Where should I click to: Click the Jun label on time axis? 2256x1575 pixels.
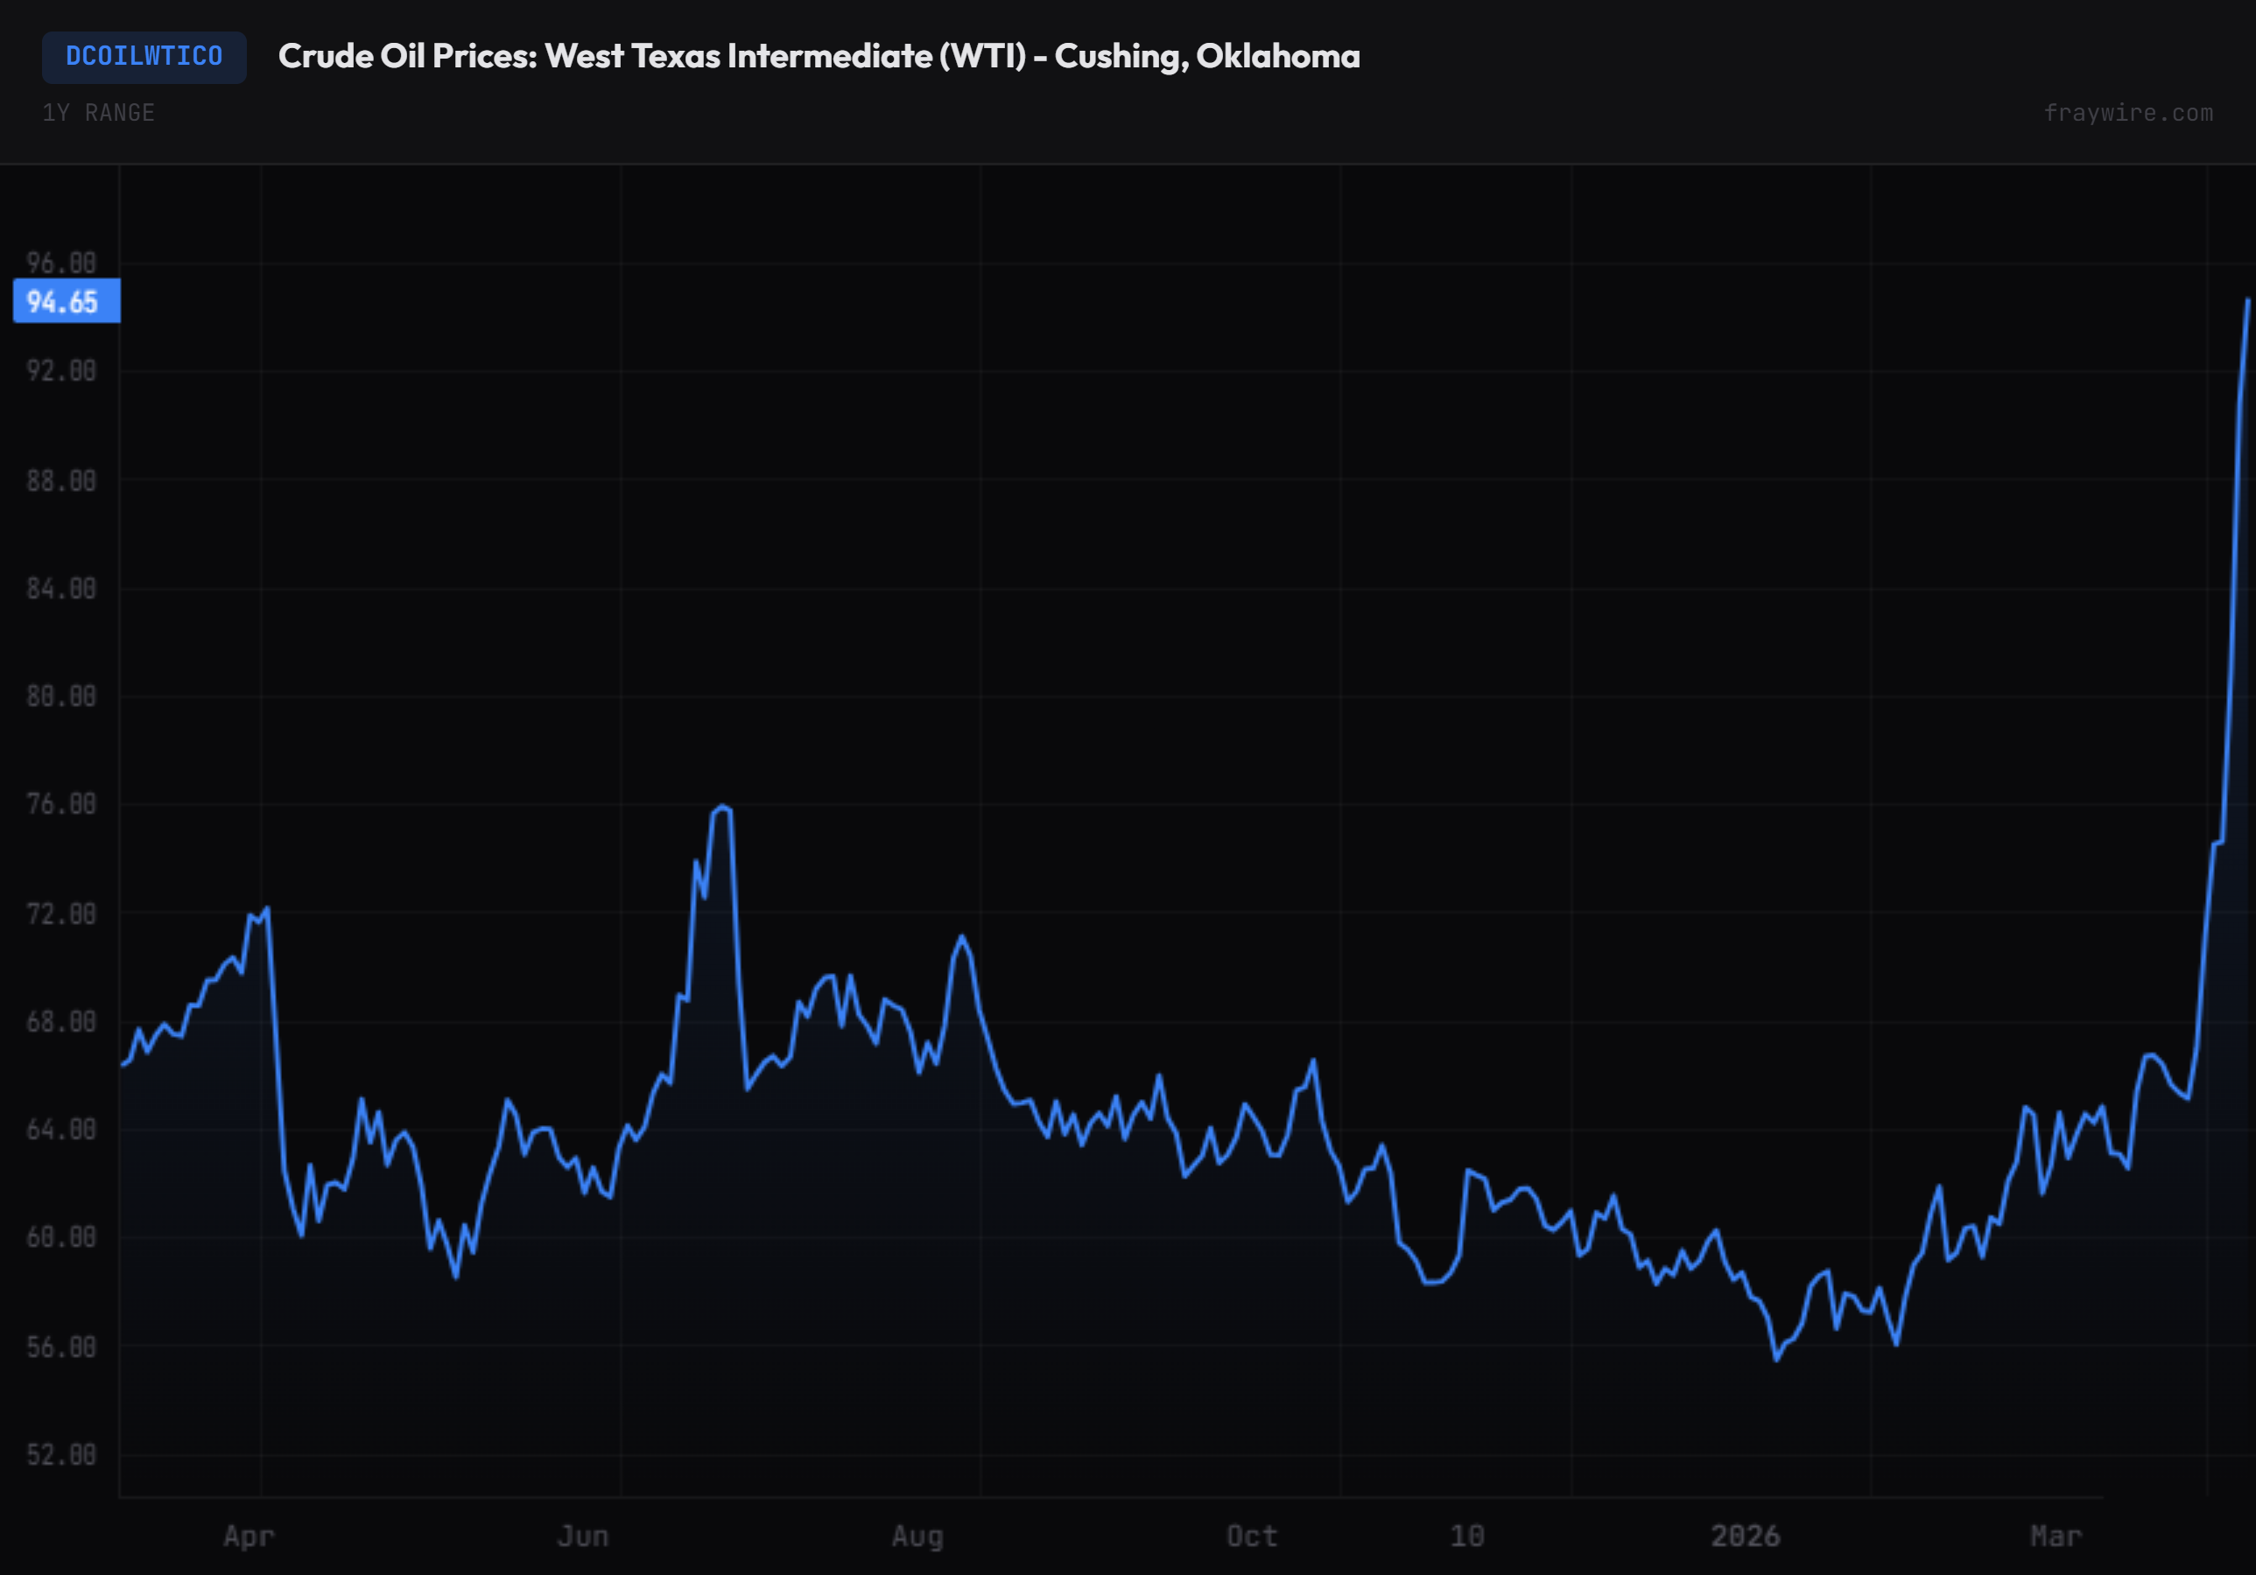point(583,1536)
